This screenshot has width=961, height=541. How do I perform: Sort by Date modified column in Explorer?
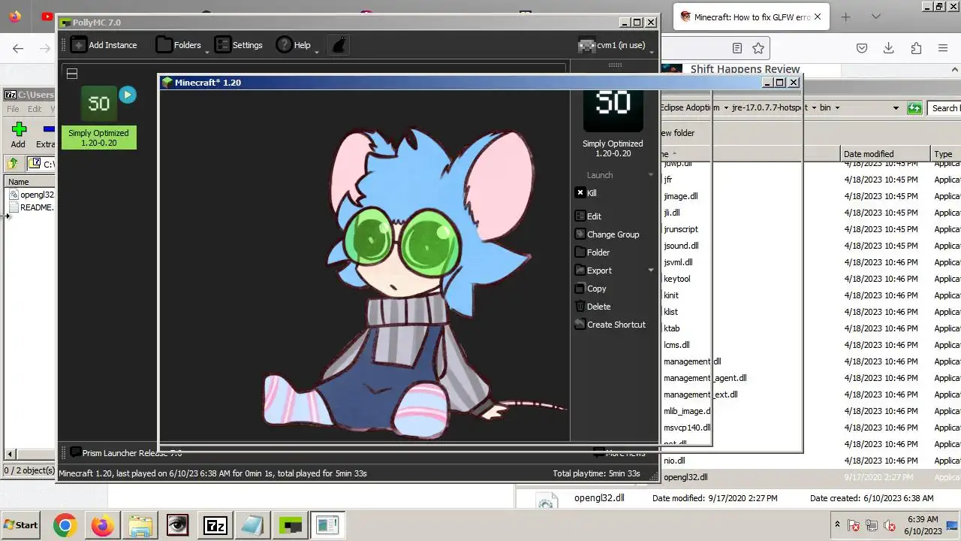[x=885, y=154]
